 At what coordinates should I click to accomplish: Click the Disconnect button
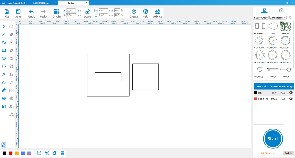269,153
